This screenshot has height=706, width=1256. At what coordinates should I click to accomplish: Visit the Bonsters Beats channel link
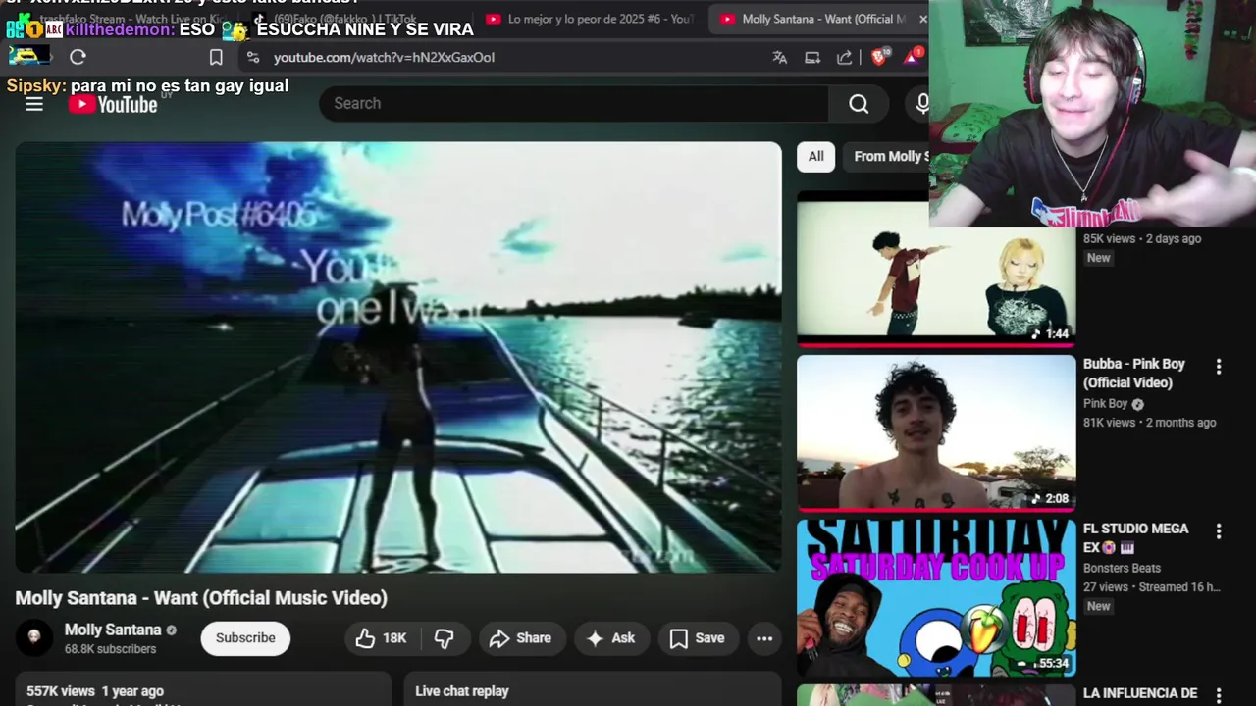click(1122, 569)
